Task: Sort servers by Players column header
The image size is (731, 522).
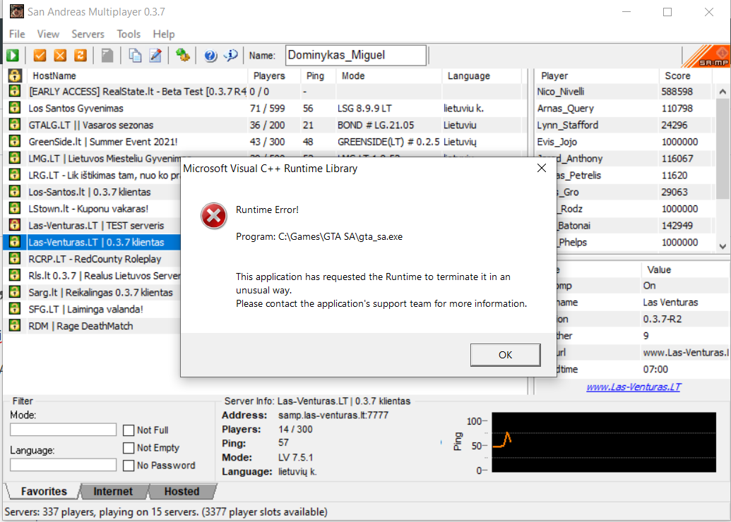Action: coord(273,75)
